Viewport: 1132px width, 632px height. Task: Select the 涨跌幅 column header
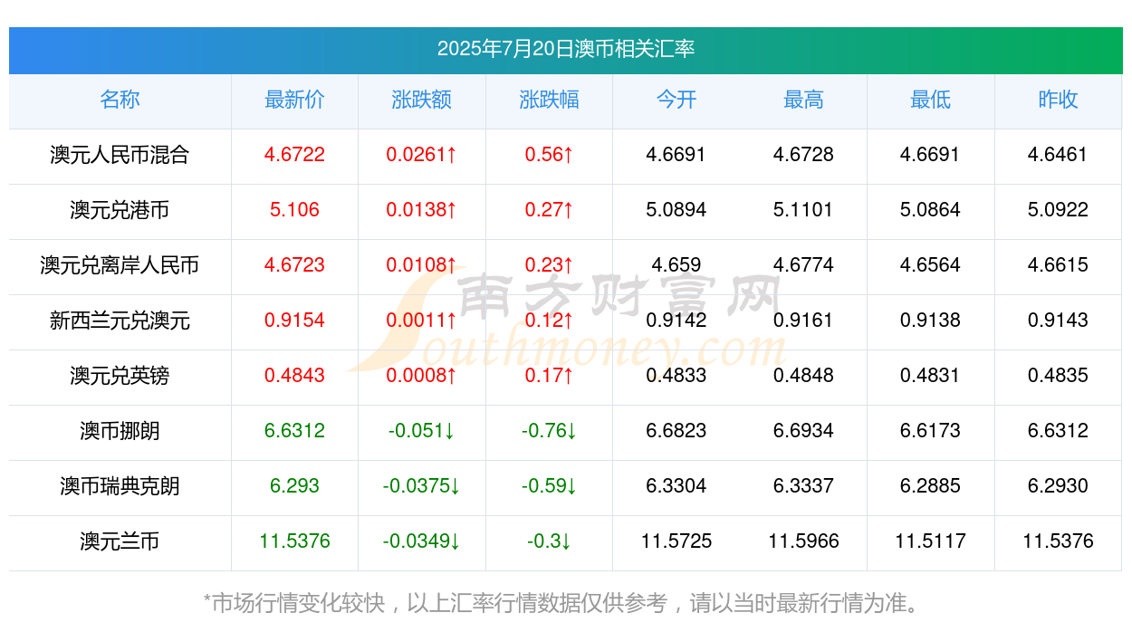549,100
